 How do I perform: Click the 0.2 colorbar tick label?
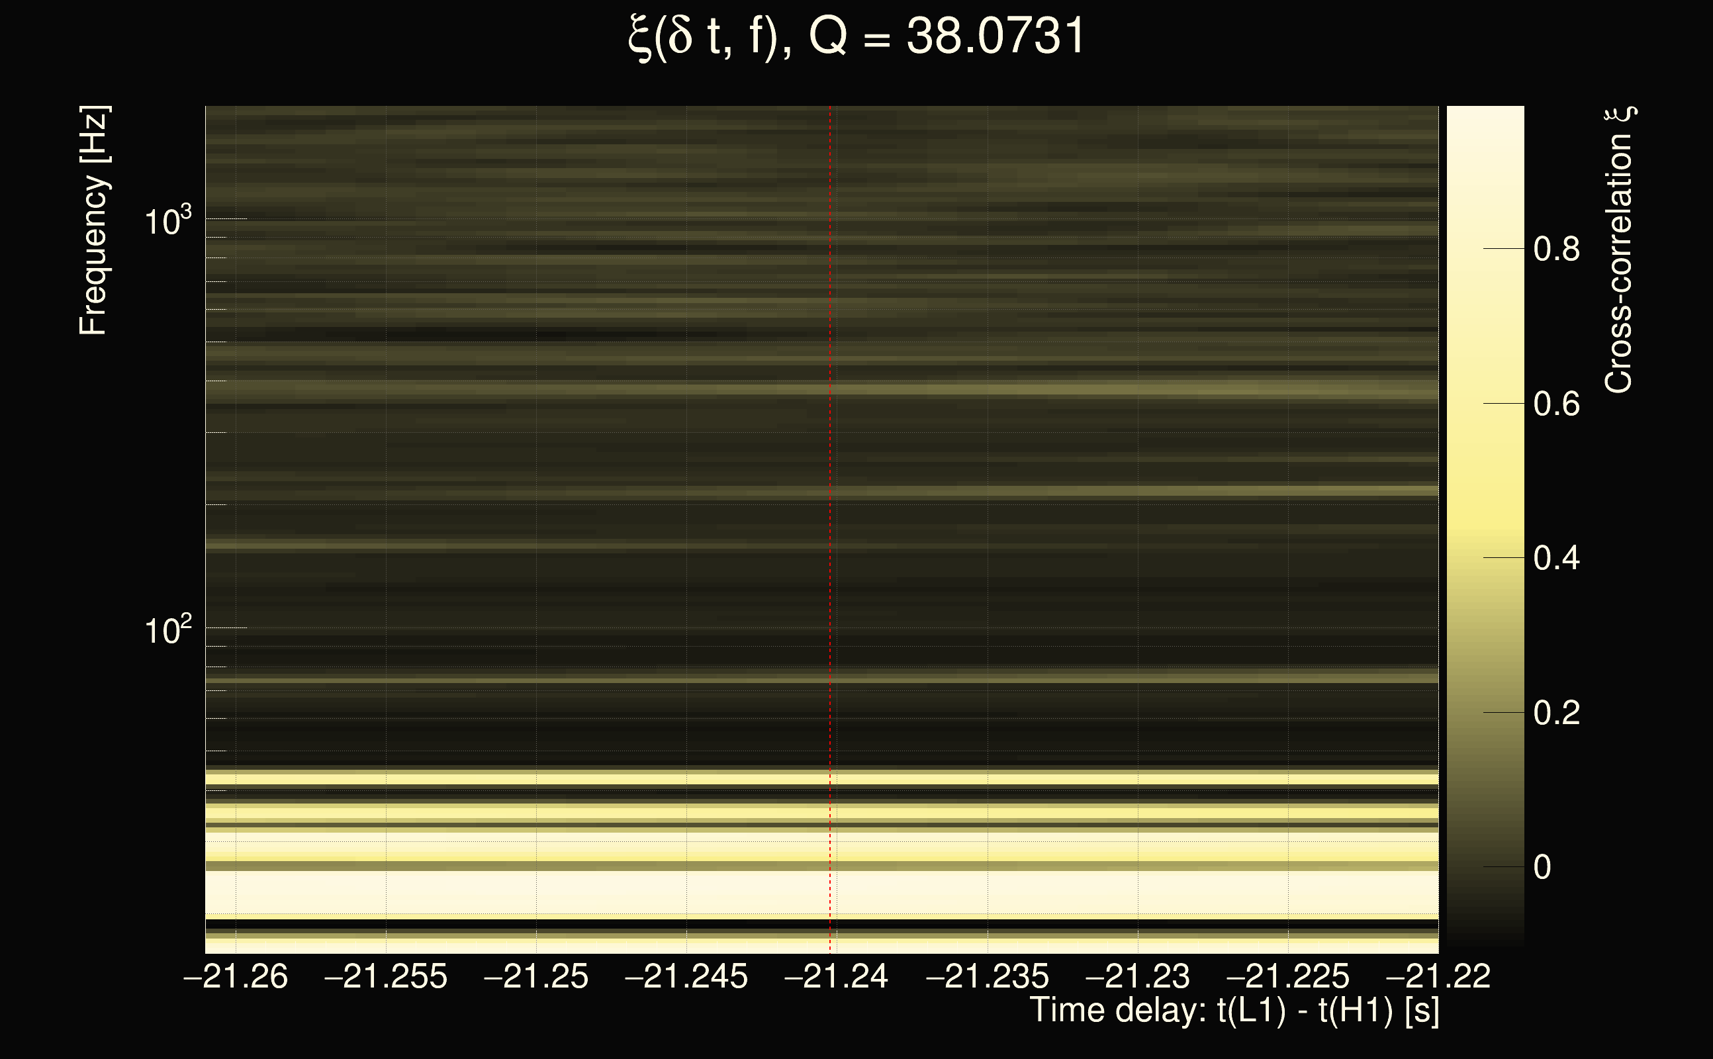coord(1556,713)
